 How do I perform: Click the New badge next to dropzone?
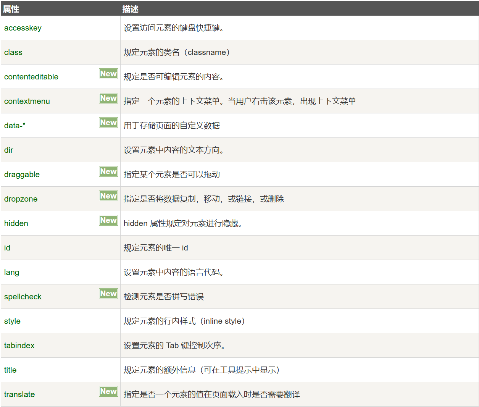(108, 196)
